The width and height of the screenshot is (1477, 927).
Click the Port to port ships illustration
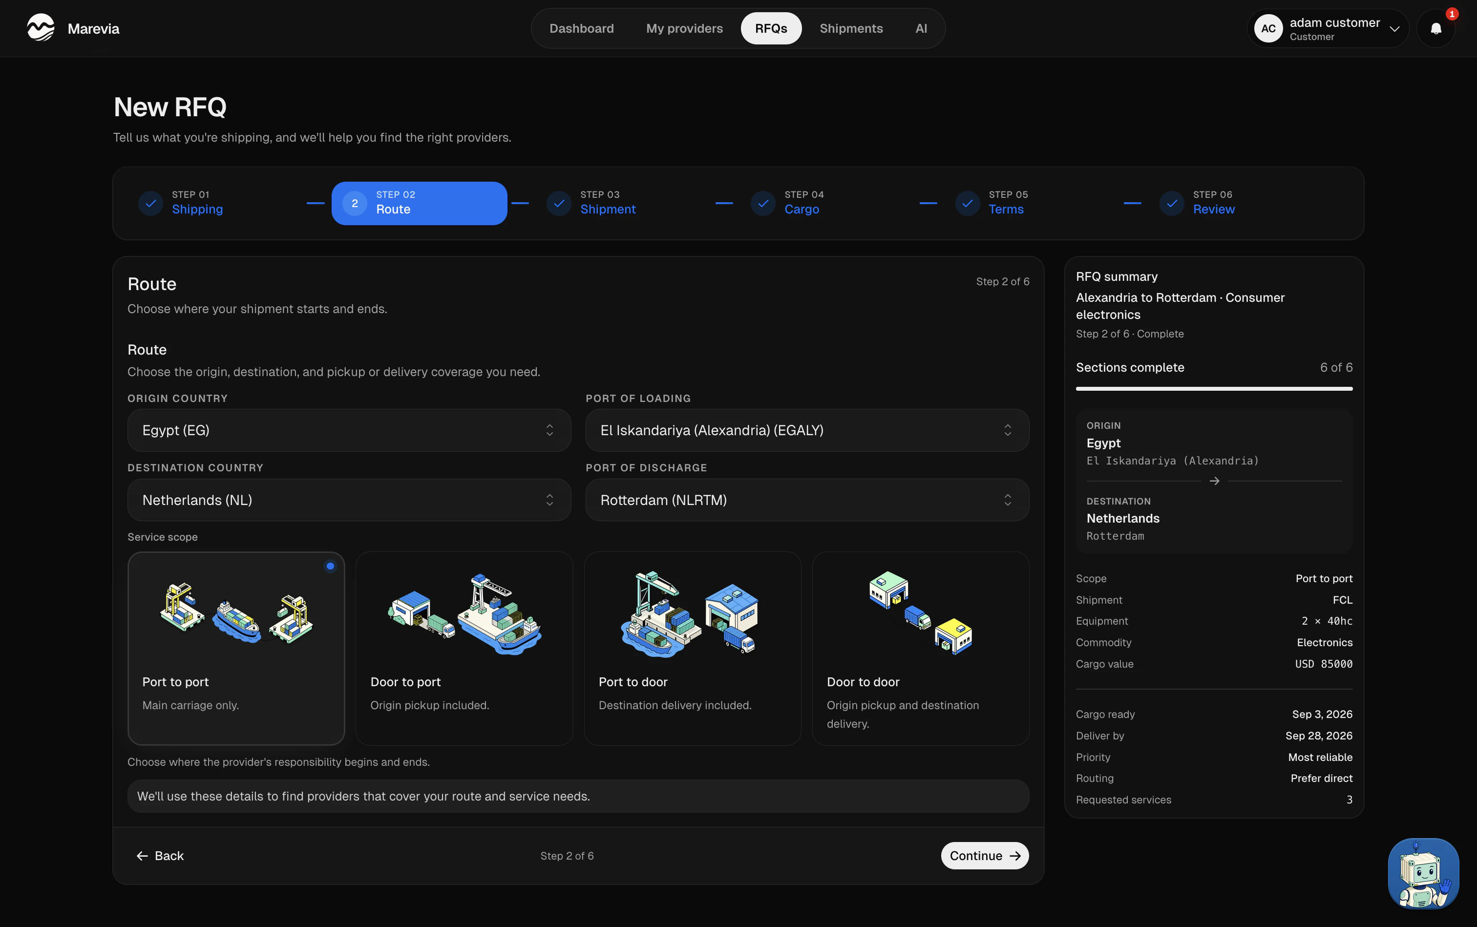236,613
